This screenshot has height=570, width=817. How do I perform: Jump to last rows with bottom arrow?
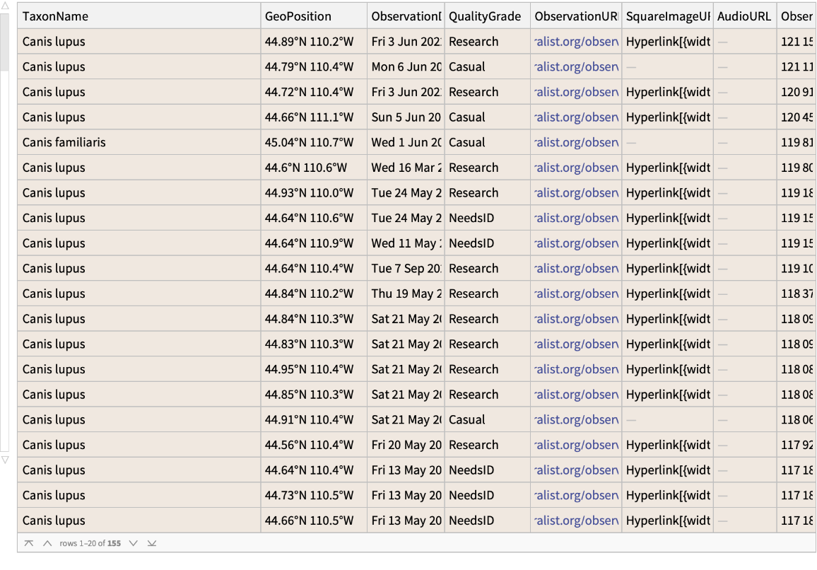pos(151,543)
